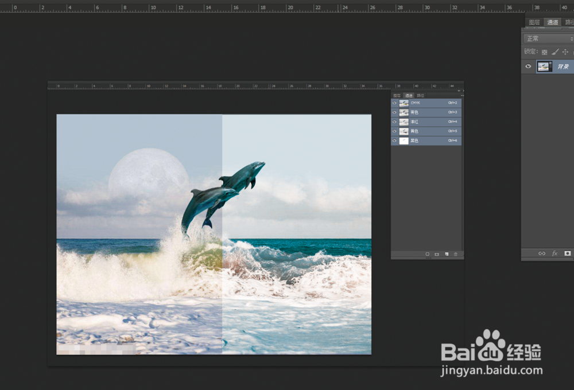
Task: Select the 青色 channel thumbnail
Action: pos(404,112)
